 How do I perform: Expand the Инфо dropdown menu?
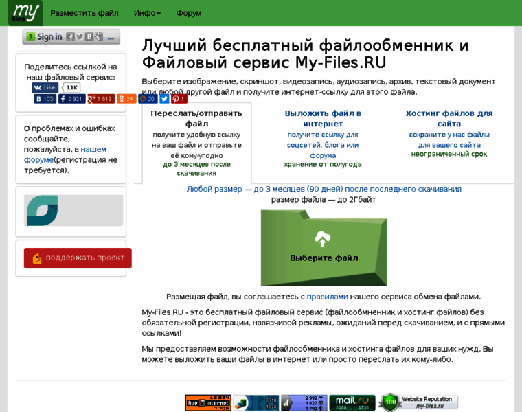[x=147, y=13]
